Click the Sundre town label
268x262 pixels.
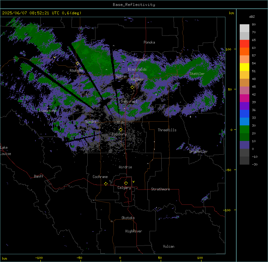click(x=91, y=122)
